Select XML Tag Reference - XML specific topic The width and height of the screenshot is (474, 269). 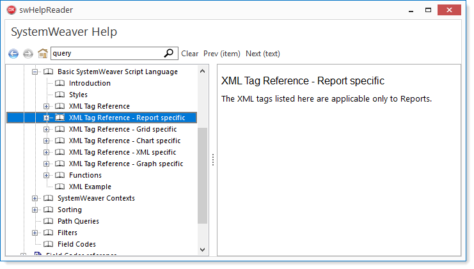click(122, 152)
